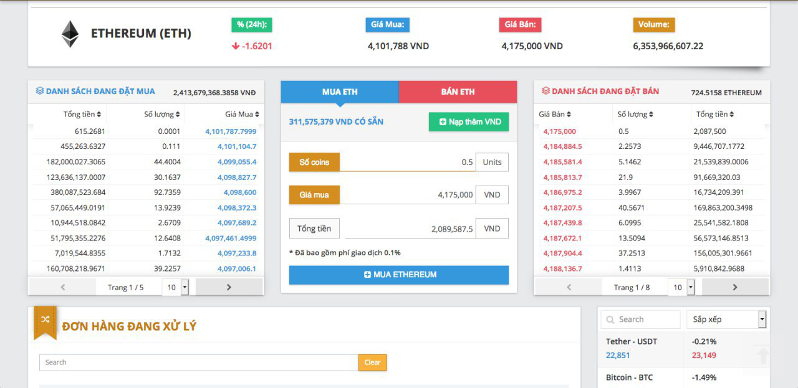Click the layers icon beside buy list title
Screen dimensions: 798x388
coord(40,91)
